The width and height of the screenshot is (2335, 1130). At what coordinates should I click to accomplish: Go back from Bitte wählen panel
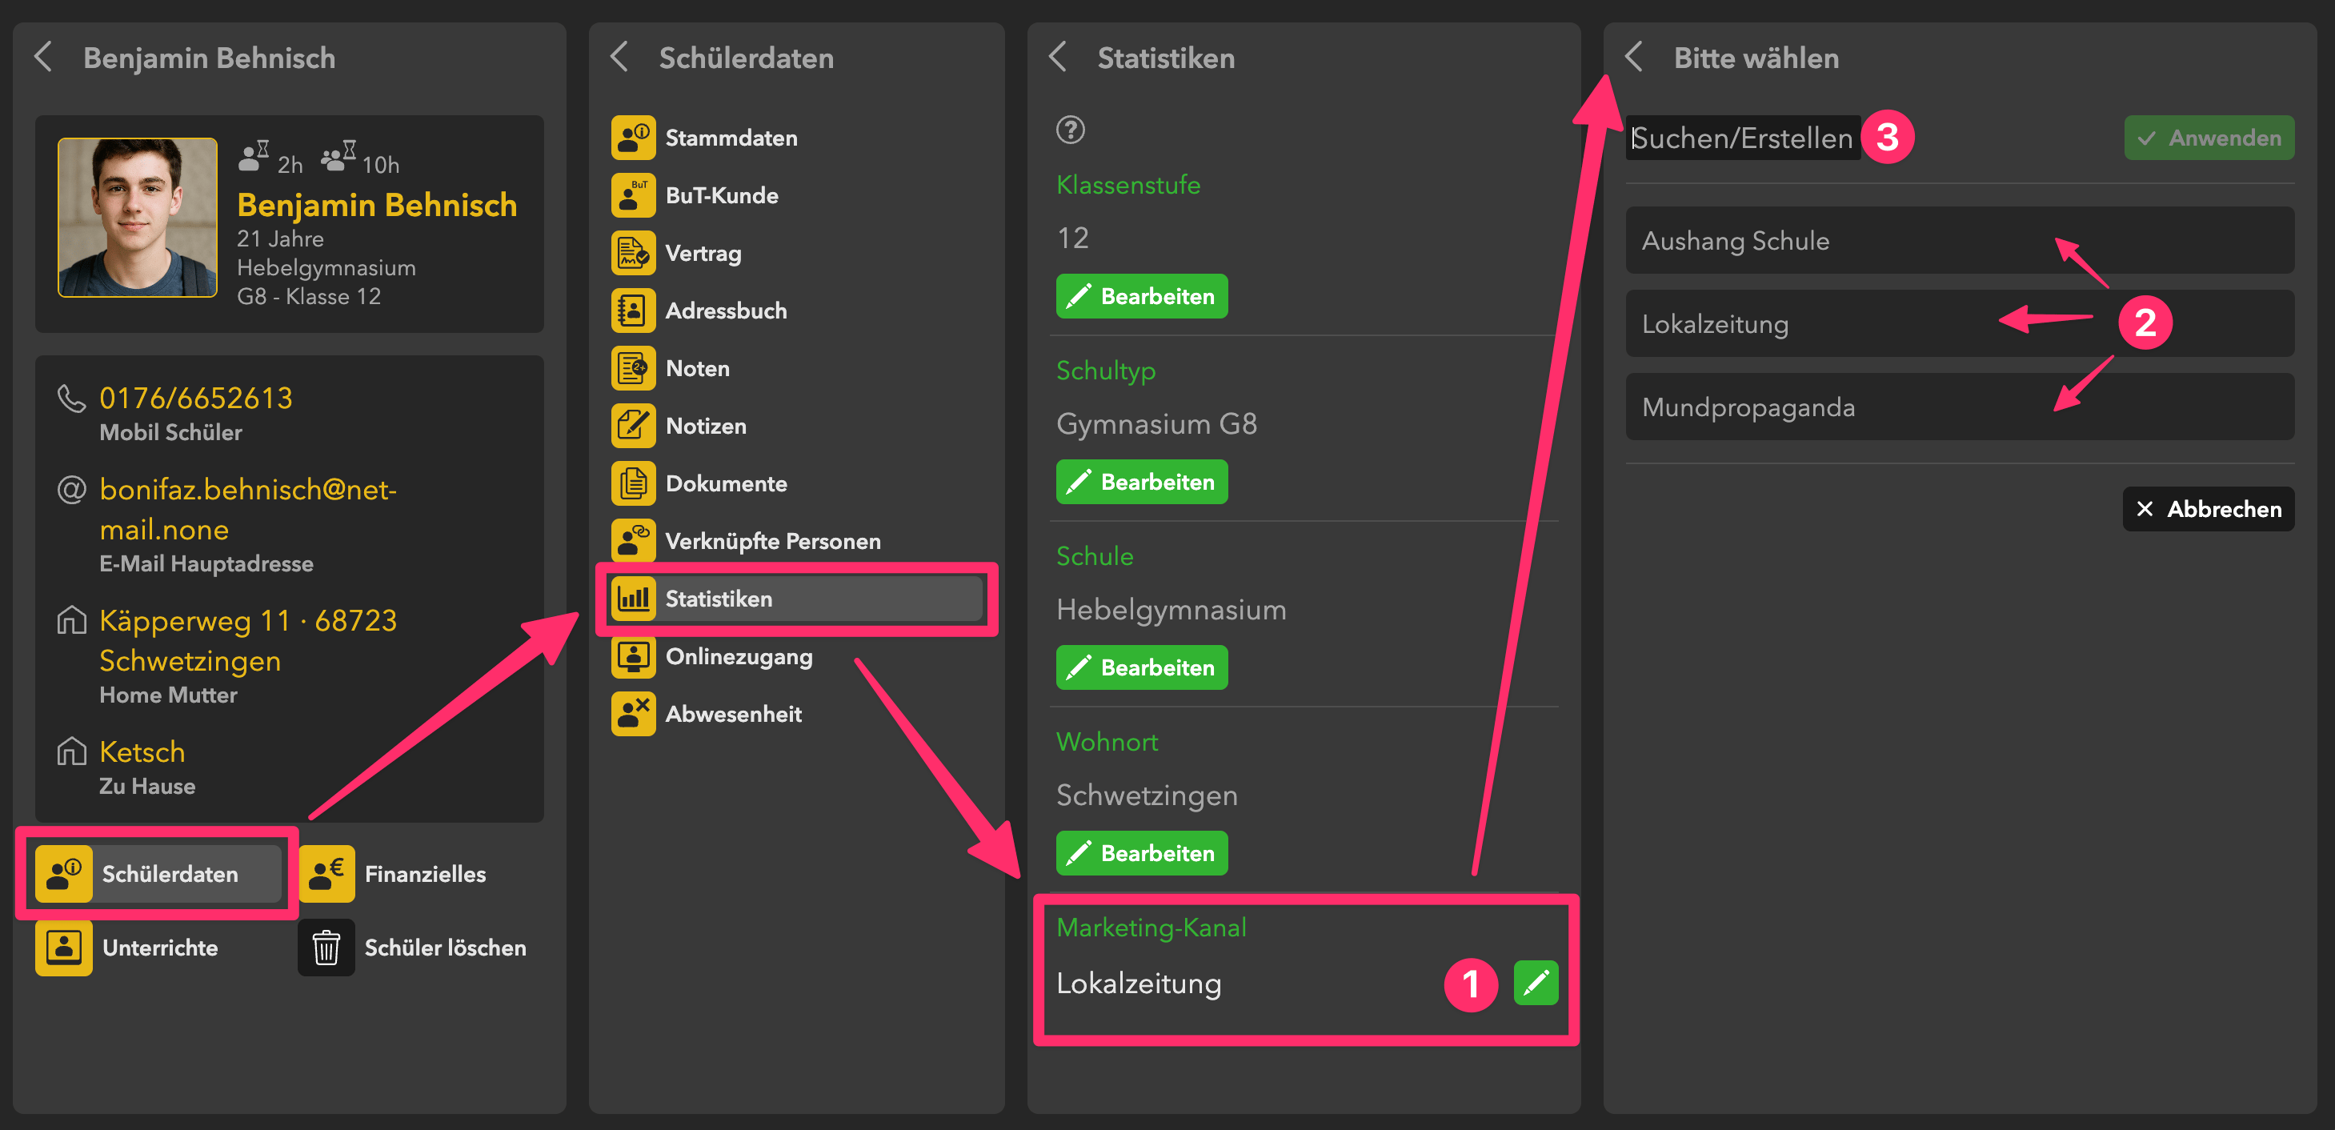tap(1634, 57)
